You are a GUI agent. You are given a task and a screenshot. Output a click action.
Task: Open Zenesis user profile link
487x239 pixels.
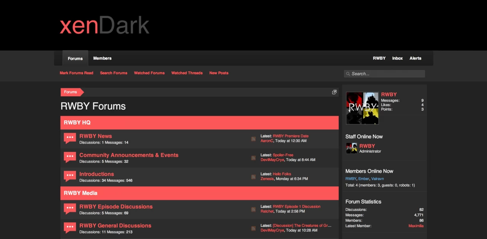(x=267, y=179)
